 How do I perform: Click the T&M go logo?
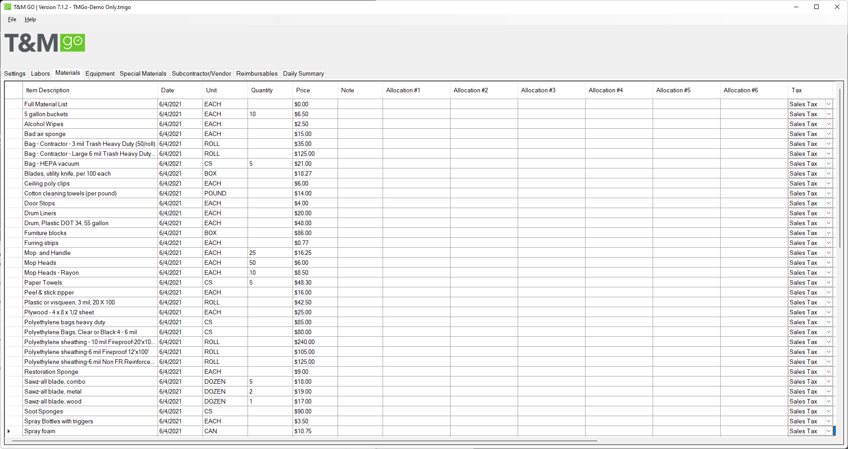45,43
